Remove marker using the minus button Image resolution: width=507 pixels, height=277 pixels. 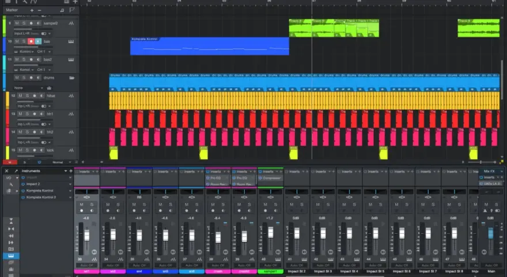39,10
